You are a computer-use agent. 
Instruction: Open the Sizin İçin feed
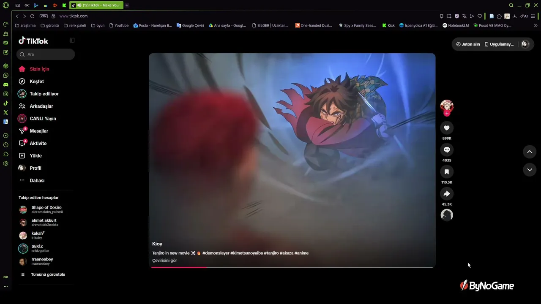(34, 69)
